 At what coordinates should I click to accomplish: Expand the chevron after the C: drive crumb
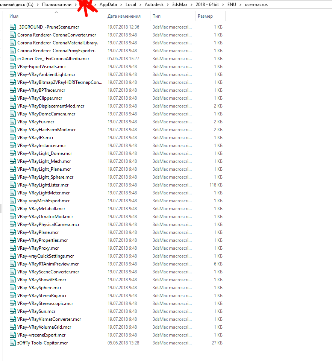(x=38, y=5)
